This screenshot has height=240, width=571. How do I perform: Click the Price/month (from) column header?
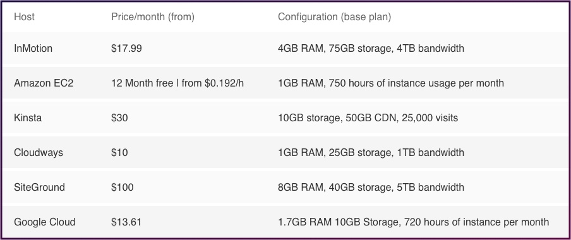[153, 17]
